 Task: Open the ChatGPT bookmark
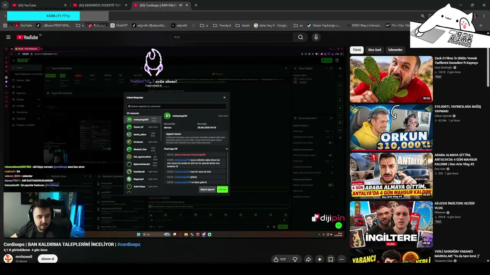point(119,26)
